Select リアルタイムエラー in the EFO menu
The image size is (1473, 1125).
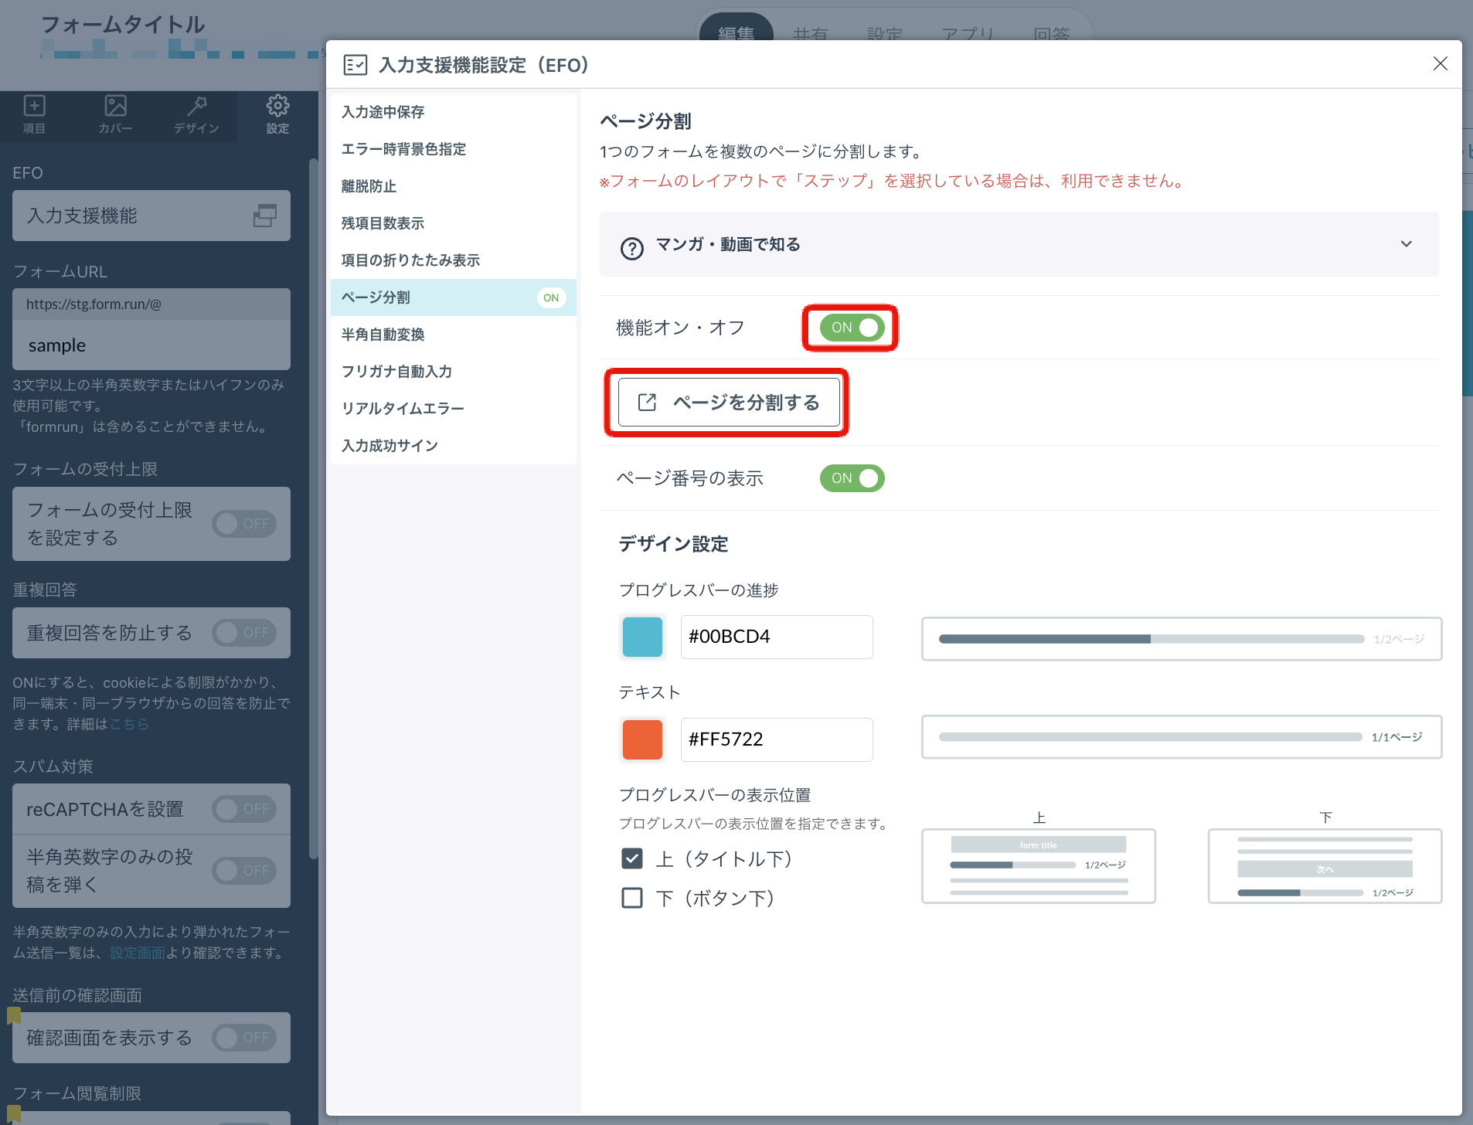pyautogui.click(x=453, y=409)
